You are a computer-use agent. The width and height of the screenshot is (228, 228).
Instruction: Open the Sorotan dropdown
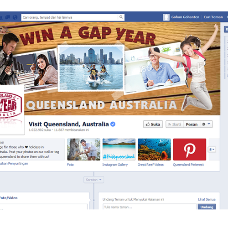(x=93, y=180)
